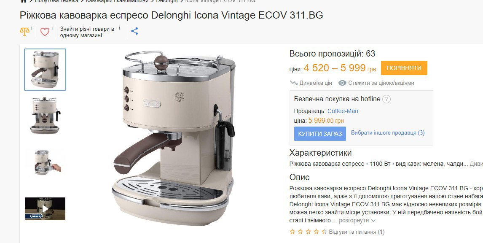Play the Delonghi product video thumbnail

45,209
